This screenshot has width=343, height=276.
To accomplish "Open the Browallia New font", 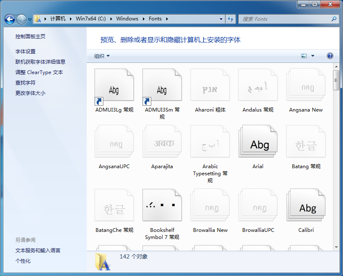I will tap(210, 205).
